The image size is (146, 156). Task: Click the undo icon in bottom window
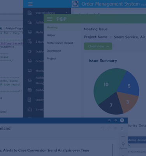click(x=102, y=128)
